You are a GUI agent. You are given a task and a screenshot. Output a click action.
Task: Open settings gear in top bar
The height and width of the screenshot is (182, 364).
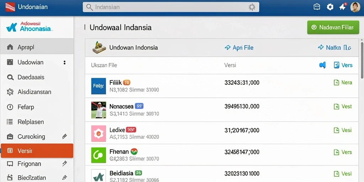pyautogui.click(x=330, y=7)
